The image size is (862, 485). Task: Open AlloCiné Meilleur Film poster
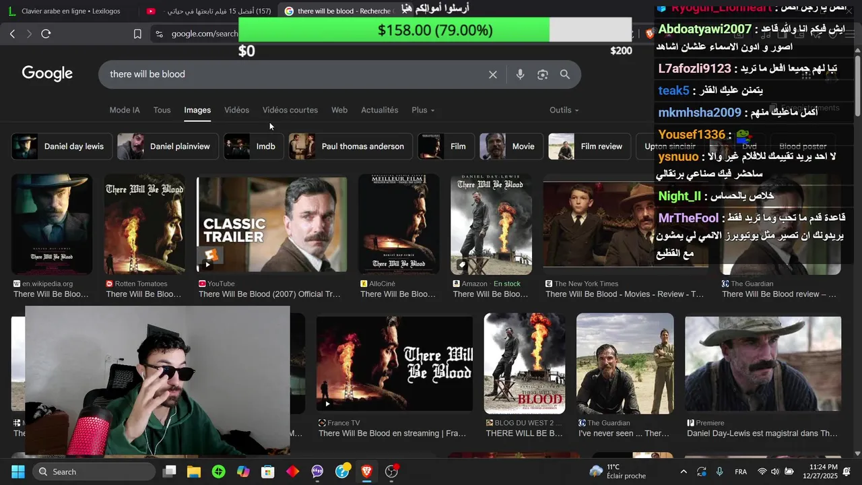[399, 224]
